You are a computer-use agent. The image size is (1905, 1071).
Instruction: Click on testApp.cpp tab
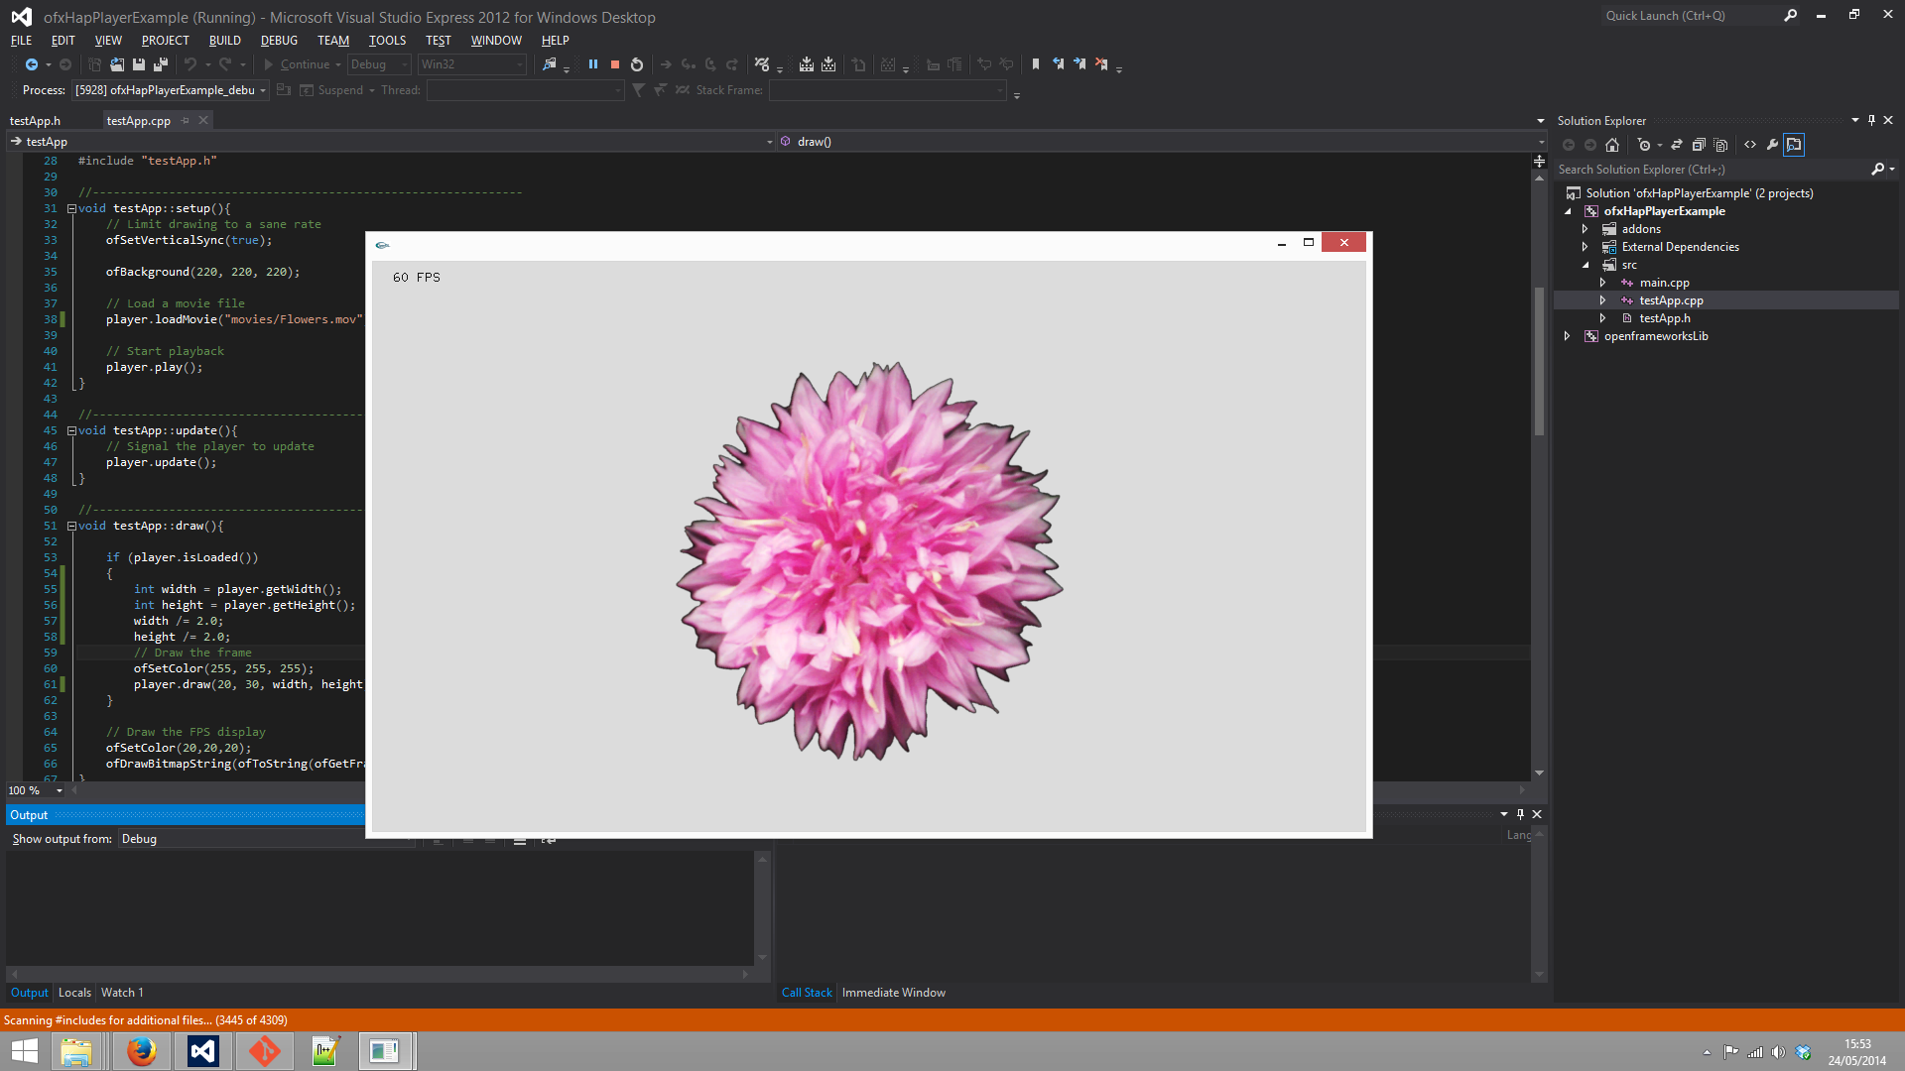pyautogui.click(x=139, y=119)
